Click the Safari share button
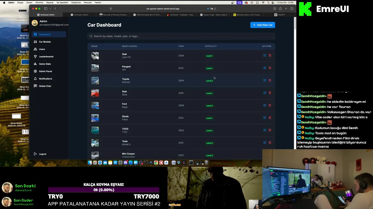The image size is (373, 209). pos(280,9)
